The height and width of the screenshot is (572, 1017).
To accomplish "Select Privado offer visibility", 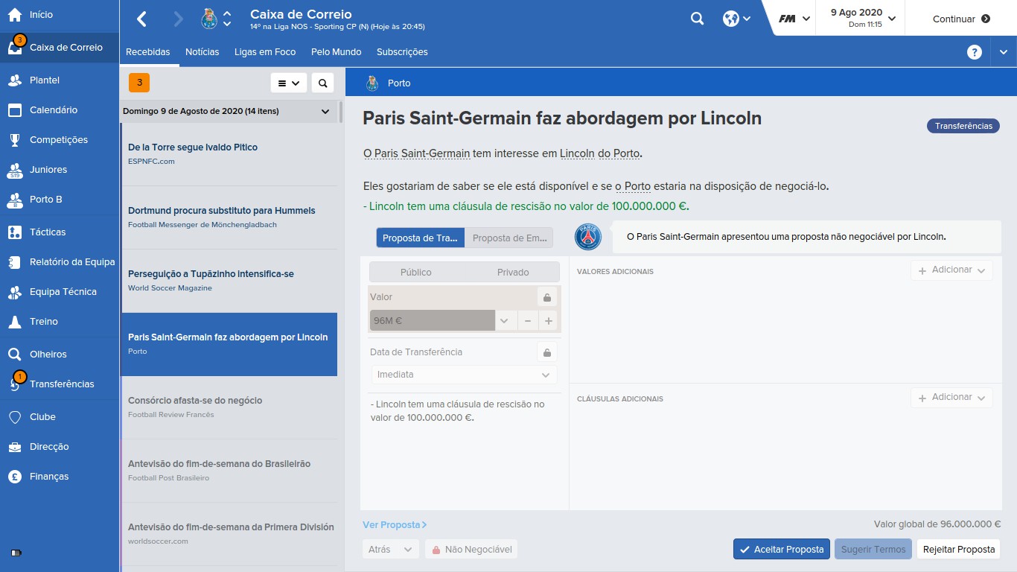I will [x=513, y=272].
